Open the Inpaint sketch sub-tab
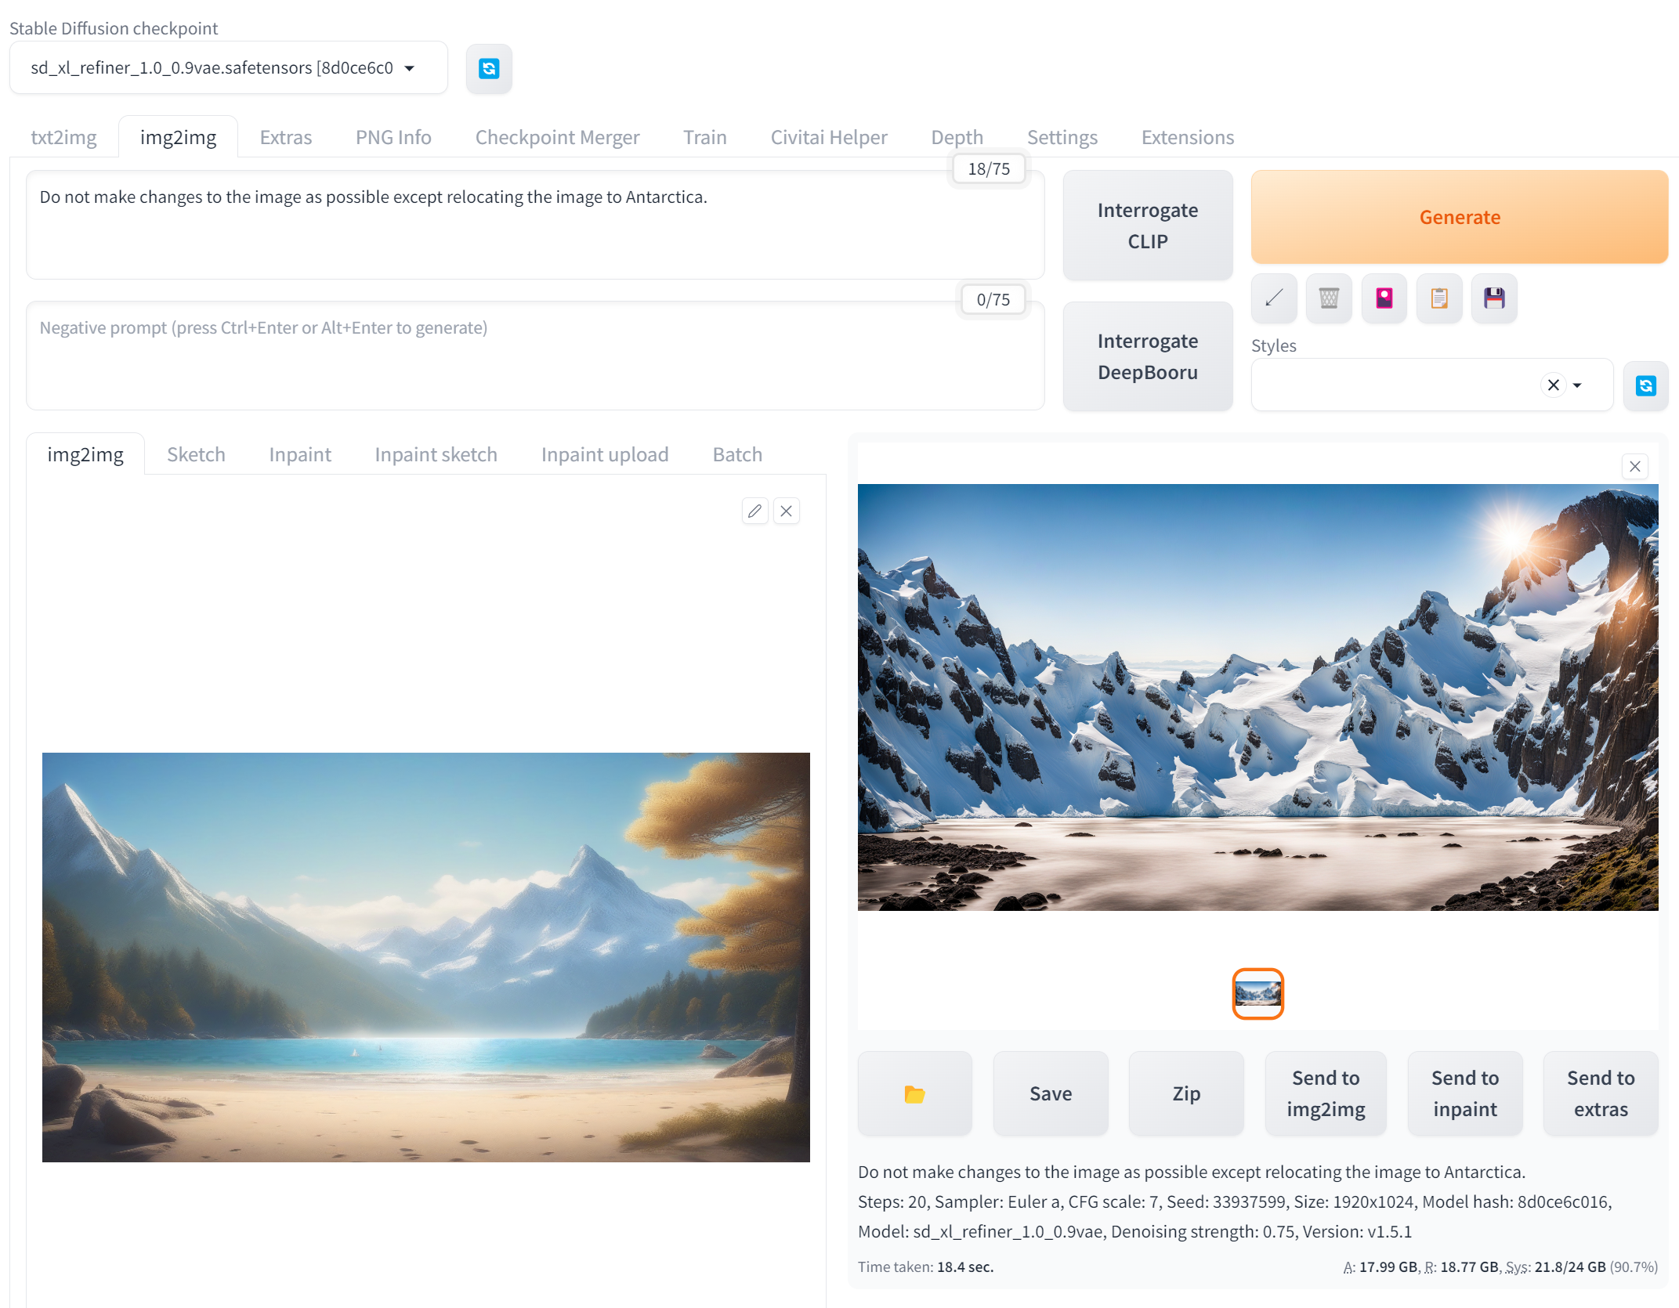Screen dimensions: 1679x1308 pyautogui.click(x=436, y=454)
